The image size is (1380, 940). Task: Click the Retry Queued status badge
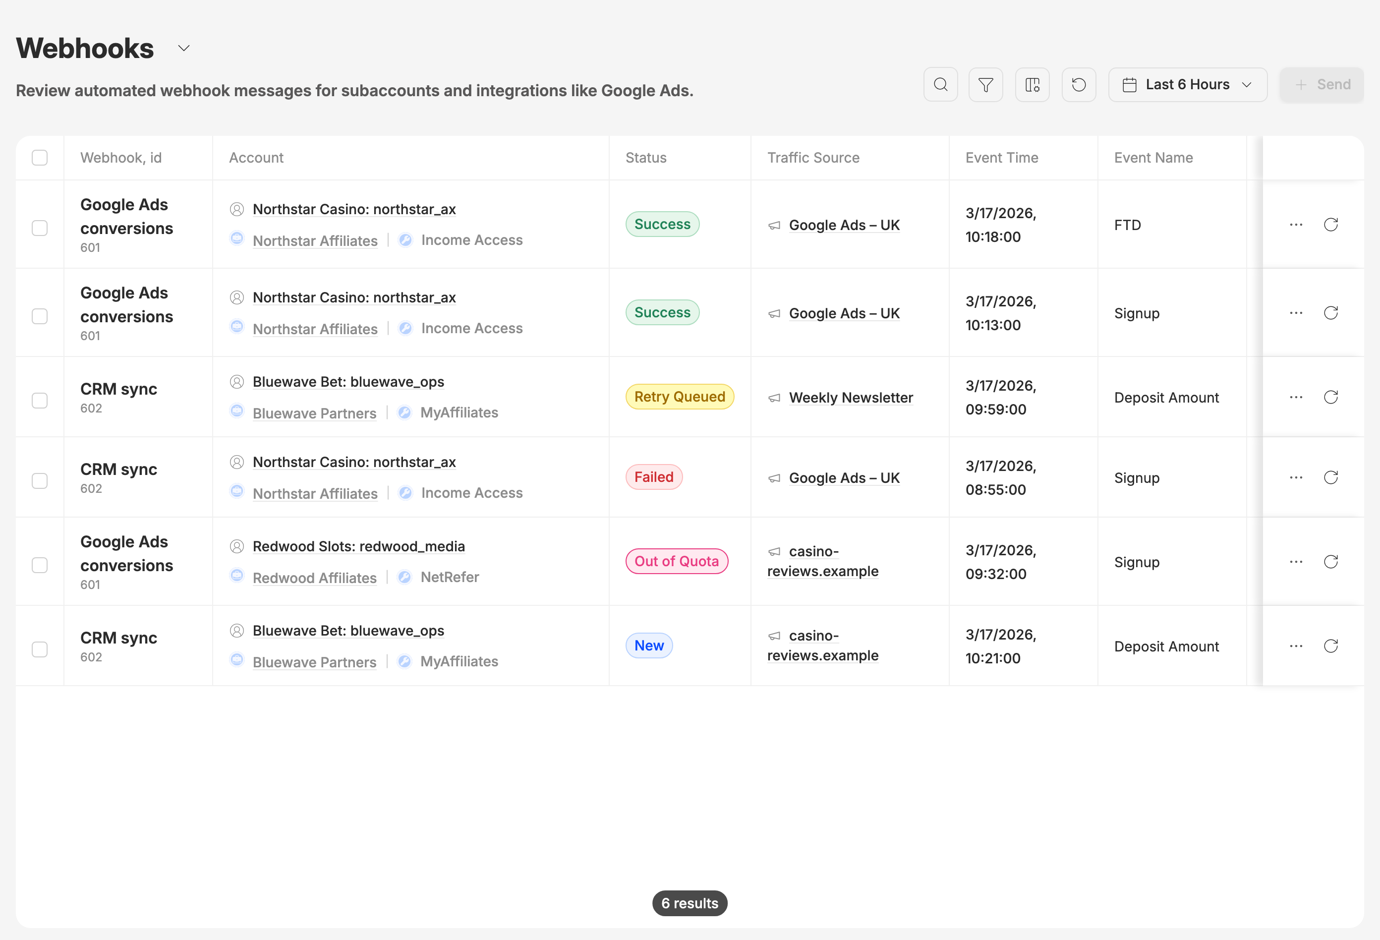coord(680,397)
